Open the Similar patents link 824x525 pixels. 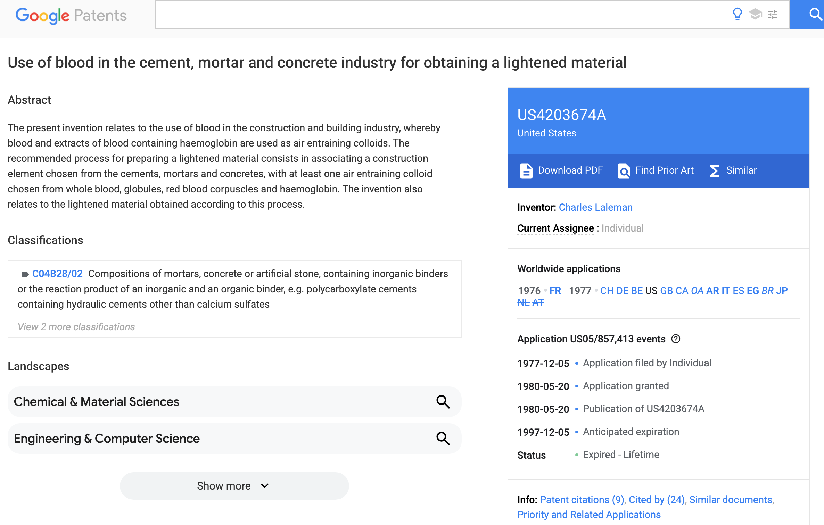pyautogui.click(x=741, y=170)
